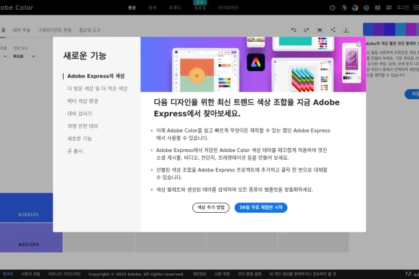Select 더 많은 색상 및 더 적은 색상 item
This screenshot has width=419, height=279.
point(97,89)
